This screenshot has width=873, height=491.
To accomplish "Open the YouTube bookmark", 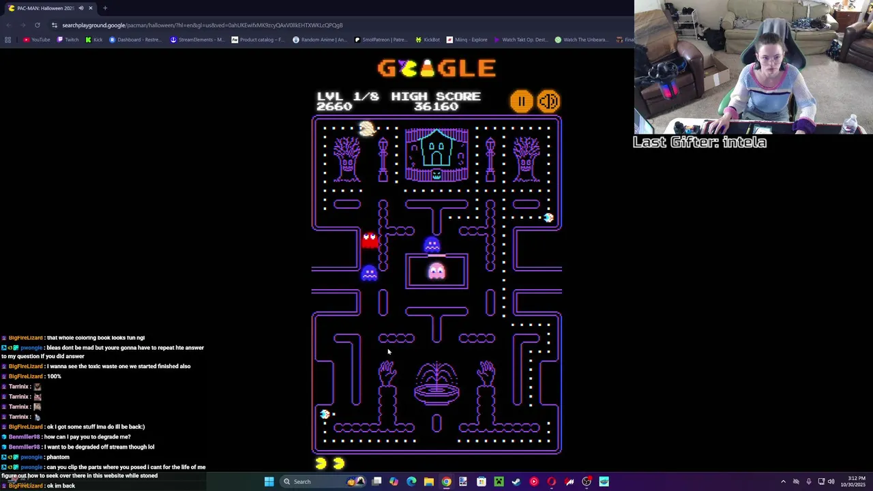I will [37, 40].
